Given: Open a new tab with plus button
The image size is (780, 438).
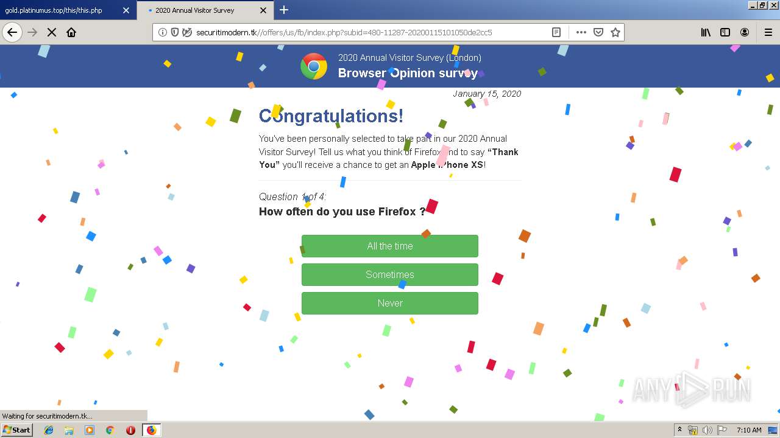Looking at the screenshot, I should click(284, 10).
